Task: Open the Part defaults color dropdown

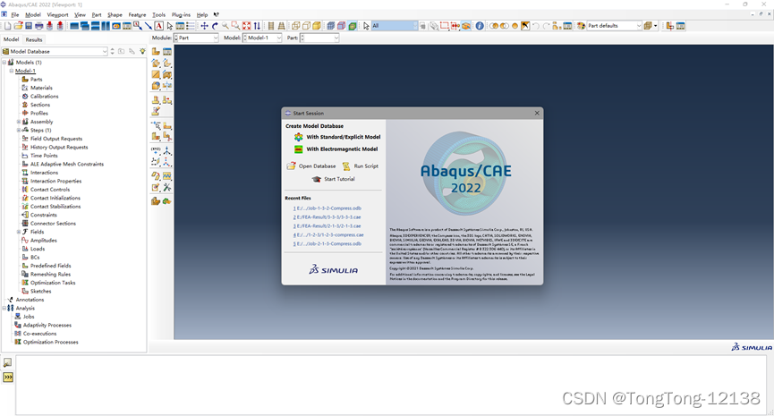Action: point(638,26)
